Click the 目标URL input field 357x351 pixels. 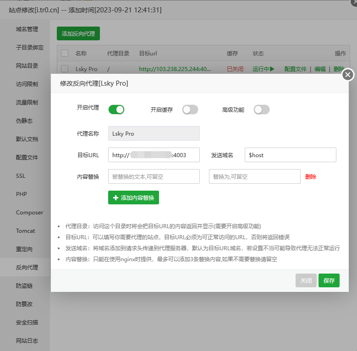tap(154, 155)
